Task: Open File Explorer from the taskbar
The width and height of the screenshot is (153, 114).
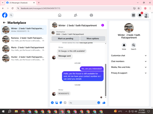Action: 16,112
